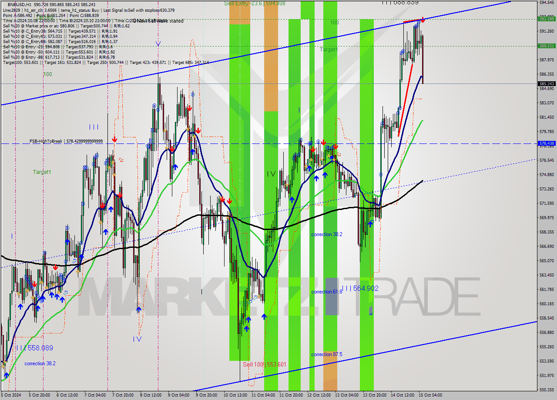This screenshot has height=400, width=557.
Task: Click the blue 578.430 price tag on axis
Action: (547, 143)
